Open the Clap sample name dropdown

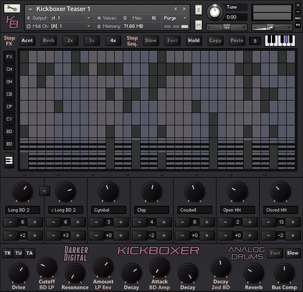click(151, 210)
